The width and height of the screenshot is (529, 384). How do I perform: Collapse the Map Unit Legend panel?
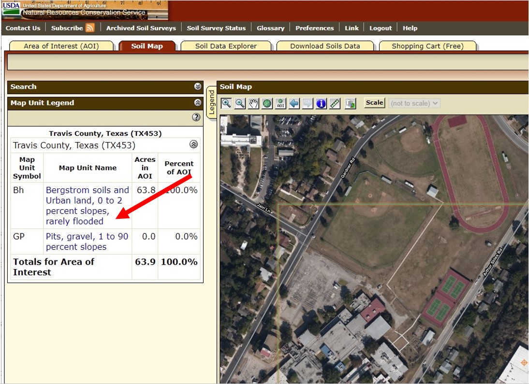(x=197, y=103)
